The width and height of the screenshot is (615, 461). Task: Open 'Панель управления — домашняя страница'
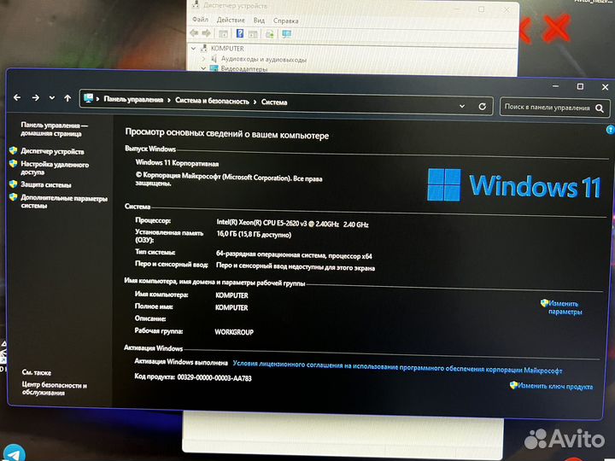(54, 130)
